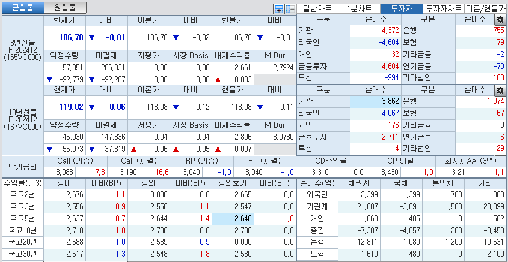
Task: Click 외국인 net buy value -4,604
Action: pos(388,42)
